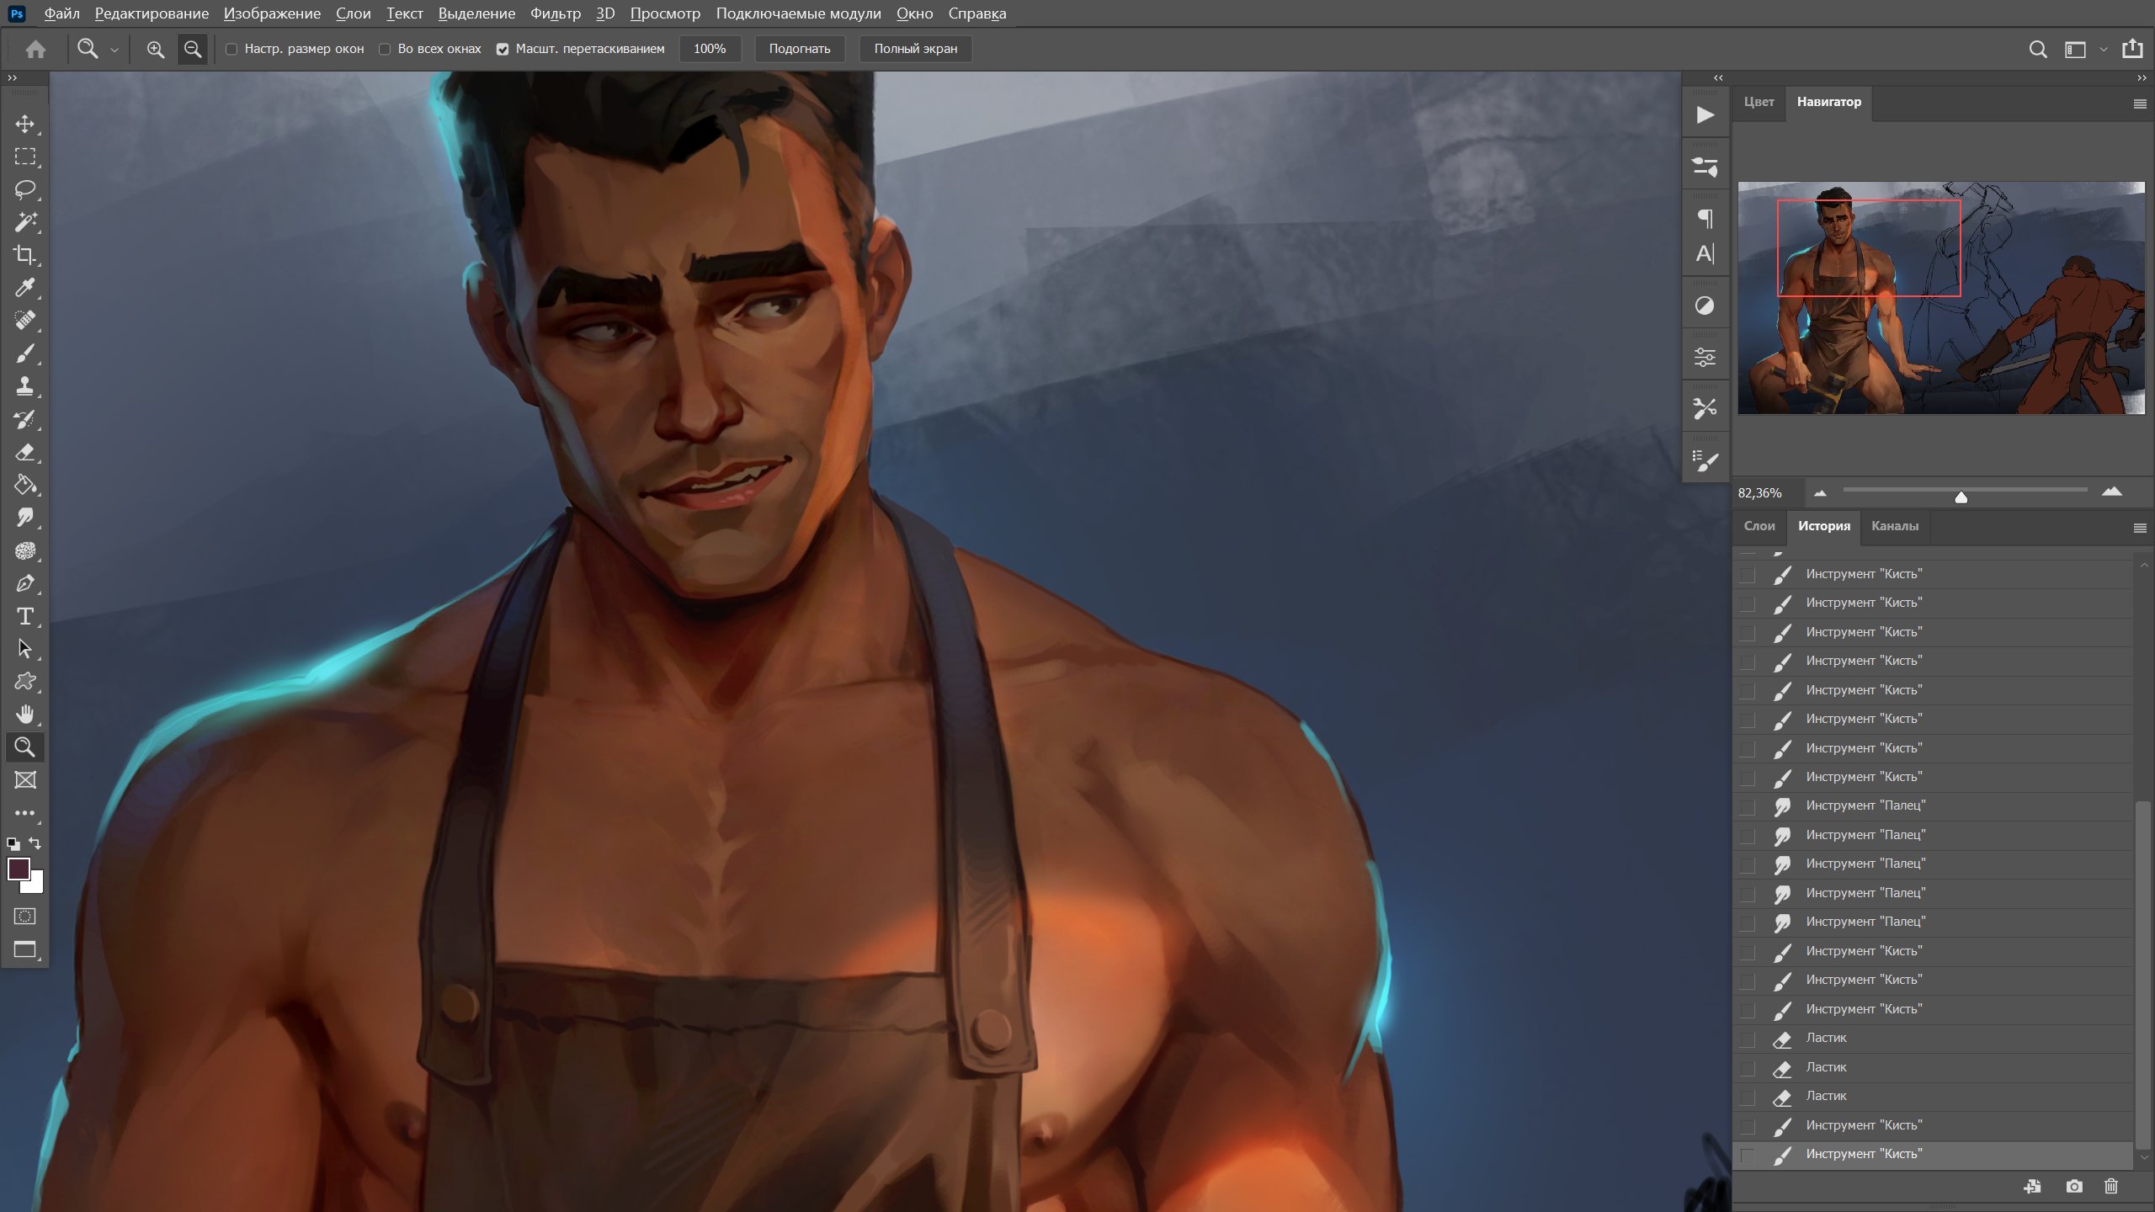The image size is (2155, 1212).
Task: Select the Eraser tool in toolbar
Action: (25, 452)
